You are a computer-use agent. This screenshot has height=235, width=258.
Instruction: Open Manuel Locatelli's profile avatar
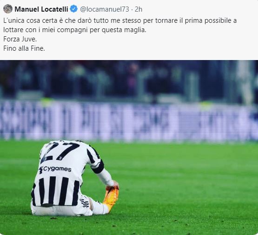pyautogui.click(x=8, y=9)
